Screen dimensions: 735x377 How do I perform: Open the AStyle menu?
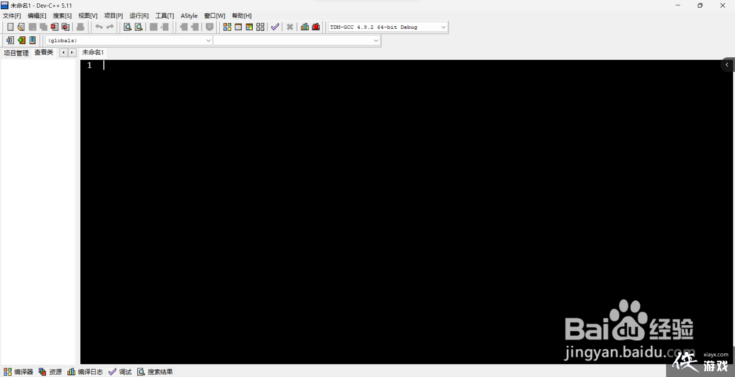click(x=189, y=16)
